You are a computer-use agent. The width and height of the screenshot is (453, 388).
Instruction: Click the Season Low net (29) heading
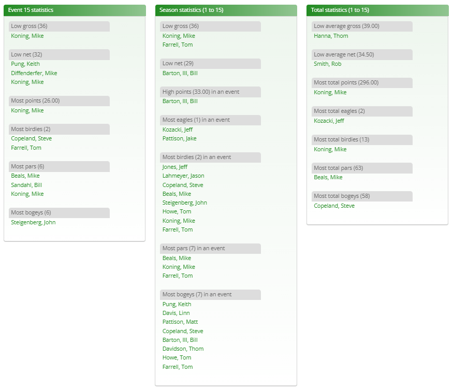click(x=210, y=64)
